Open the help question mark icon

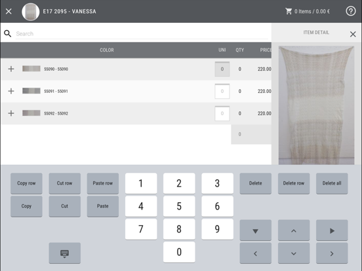350,11
